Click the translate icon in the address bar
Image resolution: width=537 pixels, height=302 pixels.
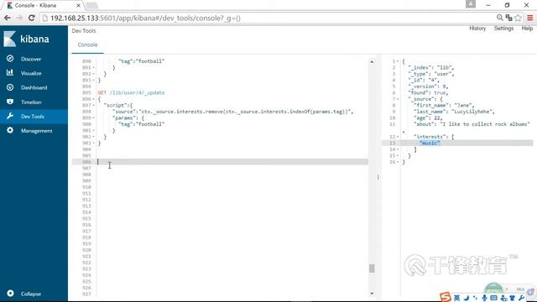click(509, 18)
